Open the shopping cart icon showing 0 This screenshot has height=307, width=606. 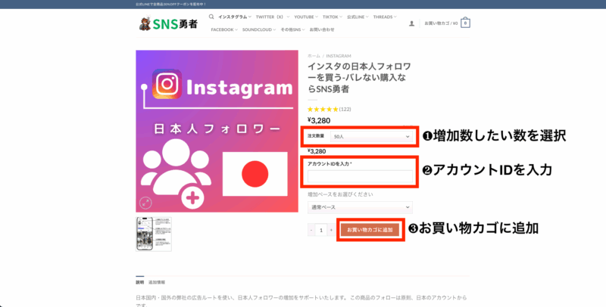465,23
